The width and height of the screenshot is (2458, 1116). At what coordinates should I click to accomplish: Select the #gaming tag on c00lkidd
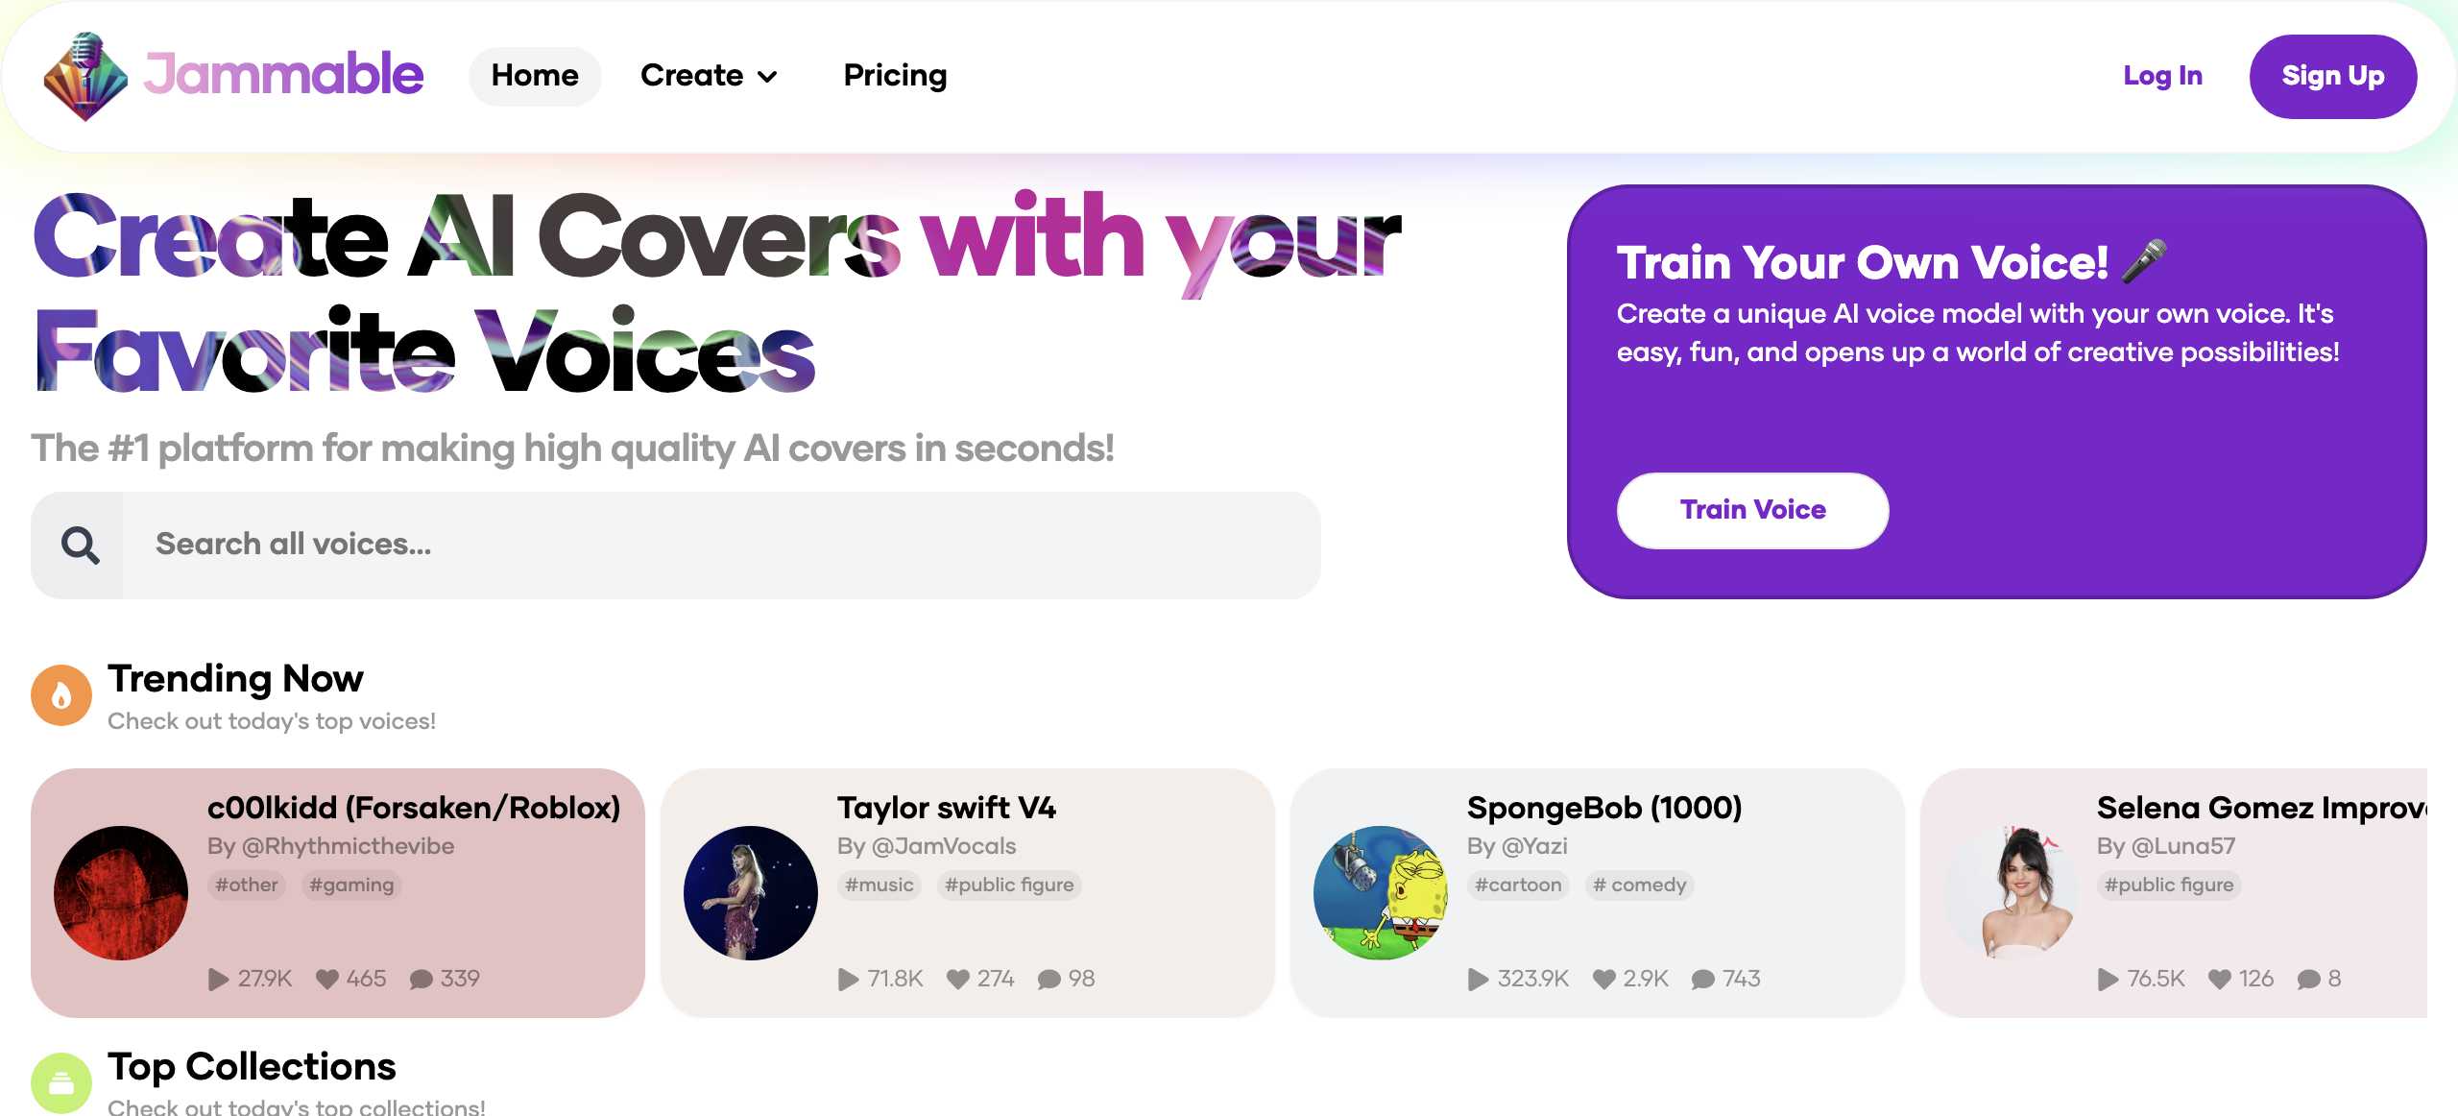(351, 885)
